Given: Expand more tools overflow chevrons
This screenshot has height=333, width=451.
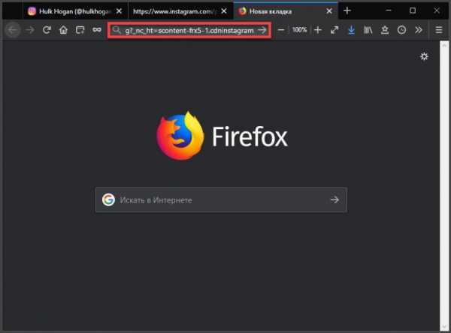Looking at the screenshot, I should [x=419, y=30].
